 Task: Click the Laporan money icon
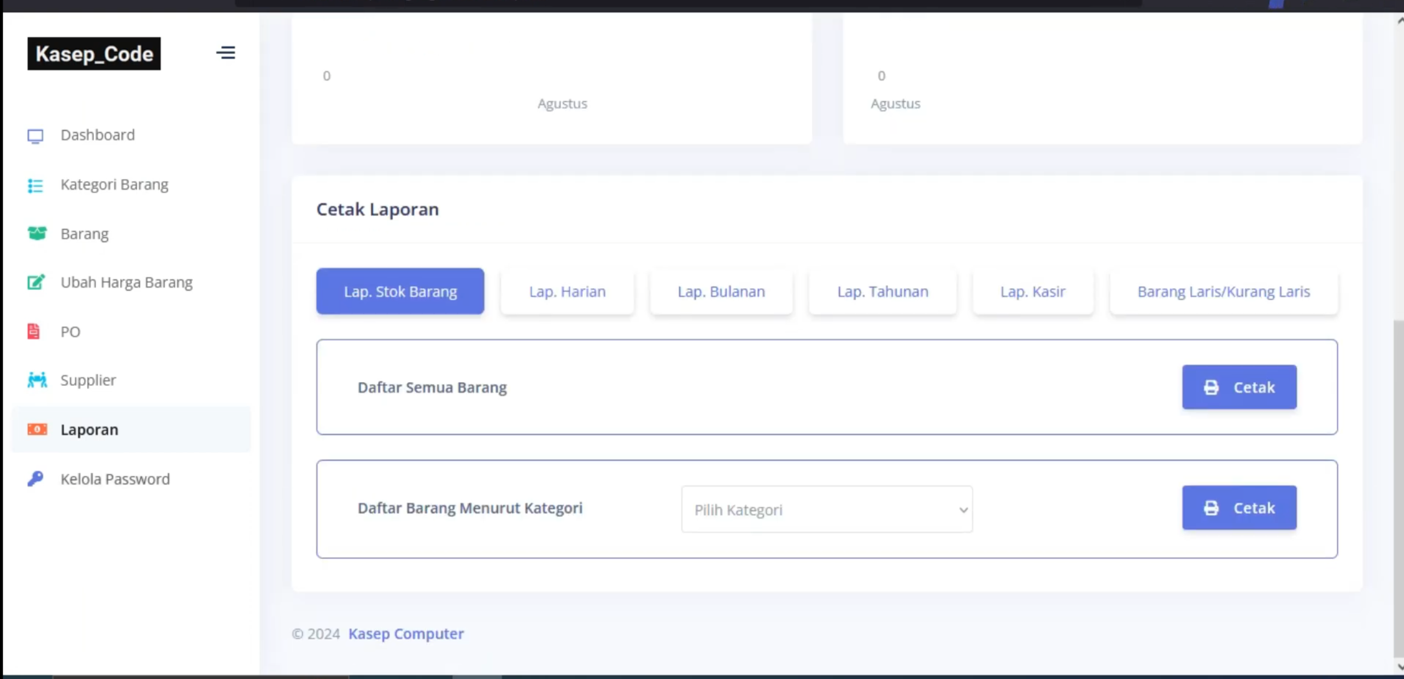37,429
